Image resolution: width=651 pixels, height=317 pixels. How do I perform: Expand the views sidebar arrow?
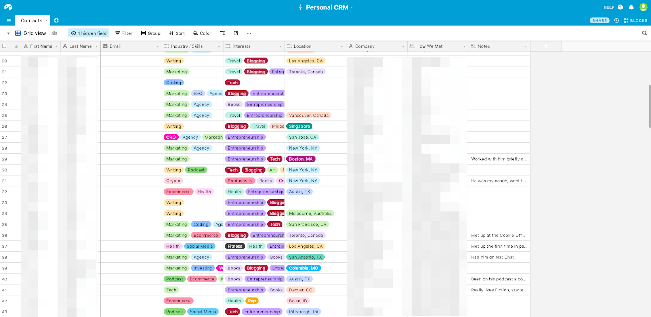pos(8,33)
